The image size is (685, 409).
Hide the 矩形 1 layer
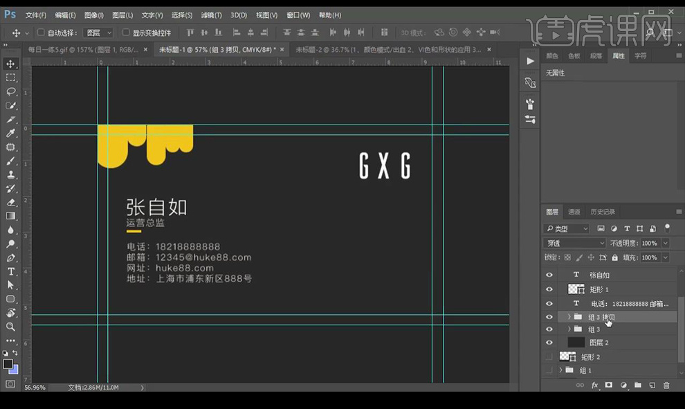point(549,289)
